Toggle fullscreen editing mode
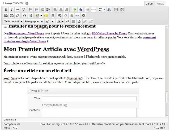This screenshot has width=170, height=132. coord(116,10)
